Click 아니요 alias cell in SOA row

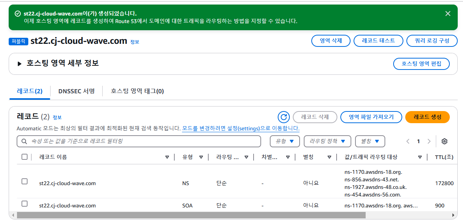[x=311, y=206]
